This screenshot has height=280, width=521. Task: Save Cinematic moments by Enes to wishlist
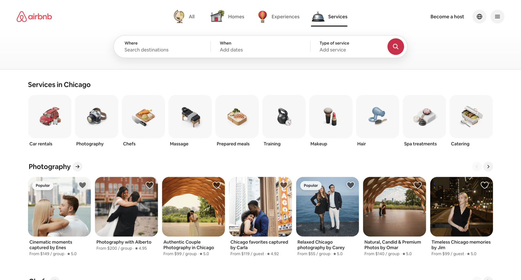(x=82, y=185)
